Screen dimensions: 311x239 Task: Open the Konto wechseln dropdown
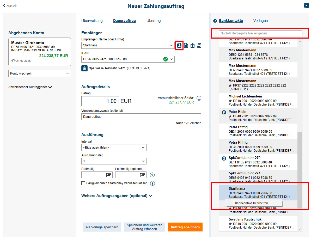coord(39,73)
